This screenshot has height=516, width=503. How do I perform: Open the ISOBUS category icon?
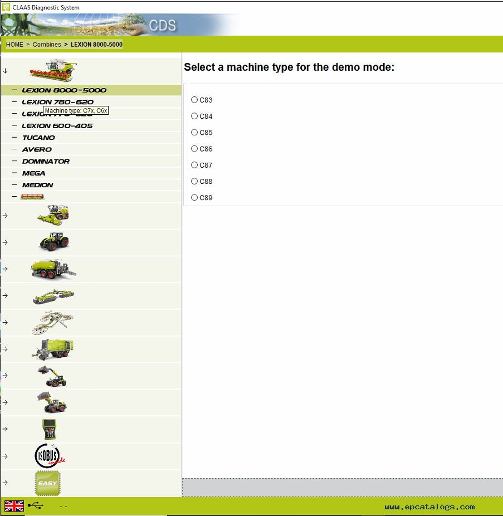pos(49,456)
